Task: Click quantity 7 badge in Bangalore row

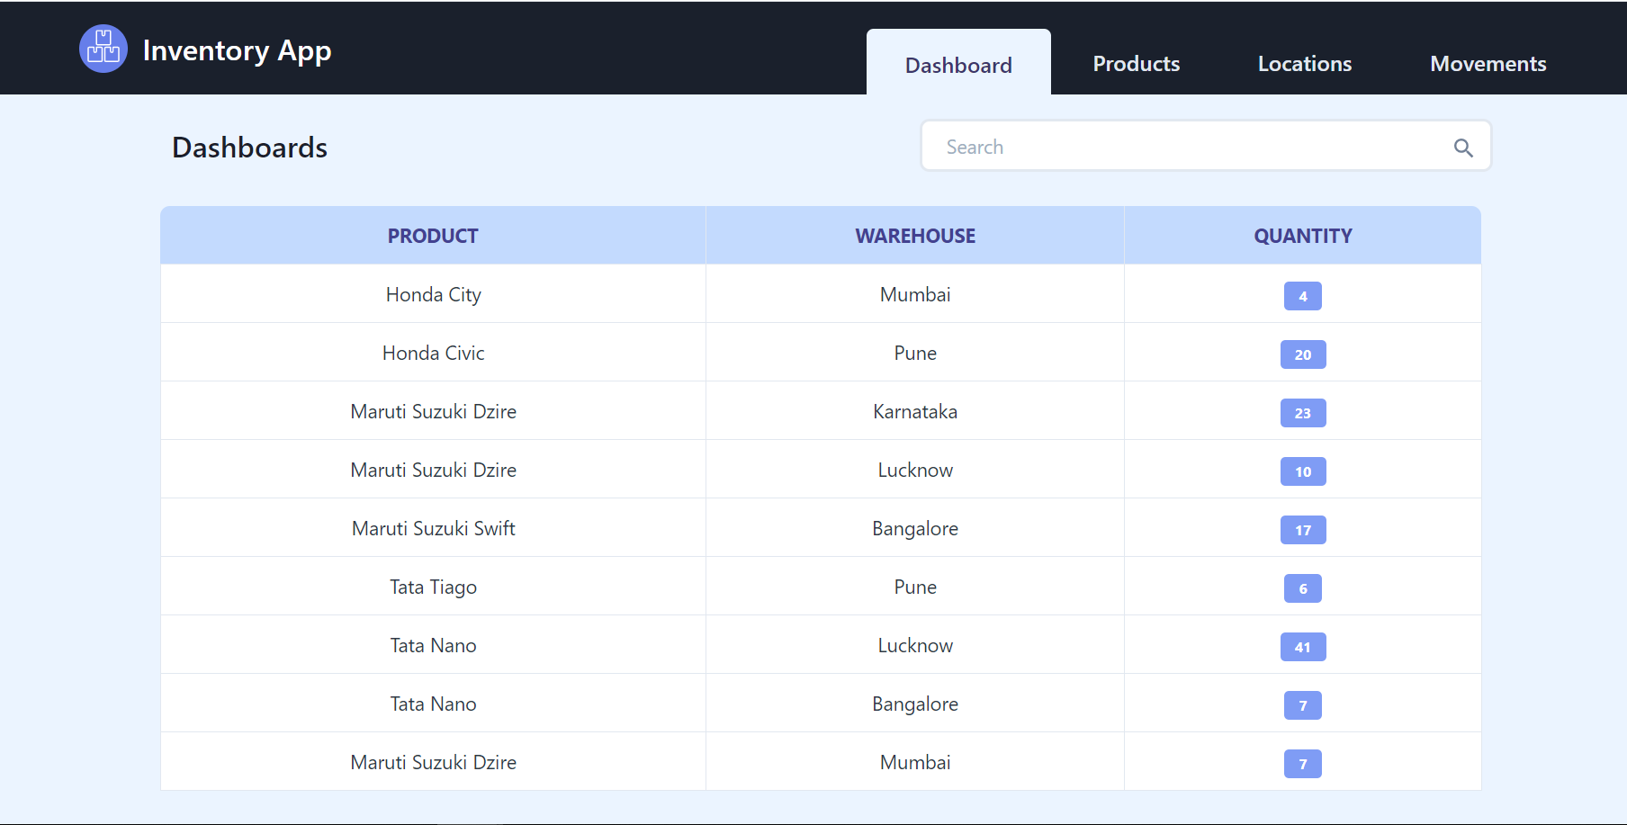Action: [x=1302, y=705]
